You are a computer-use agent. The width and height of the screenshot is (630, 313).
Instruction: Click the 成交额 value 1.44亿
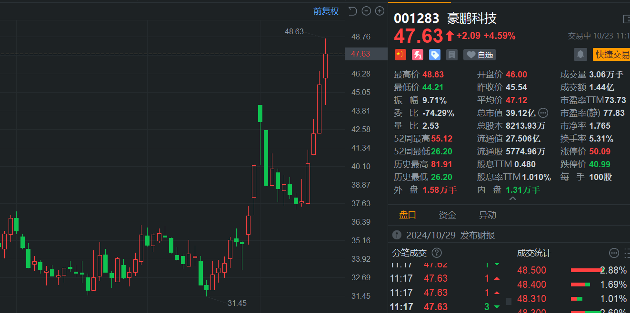click(601, 87)
